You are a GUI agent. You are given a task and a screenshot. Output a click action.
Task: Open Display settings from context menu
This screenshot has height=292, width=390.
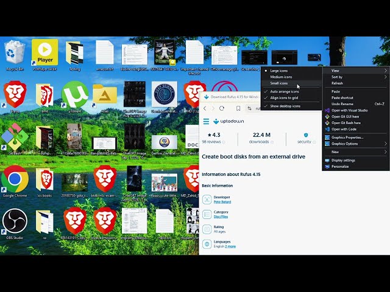pyautogui.click(x=356, y=160)
